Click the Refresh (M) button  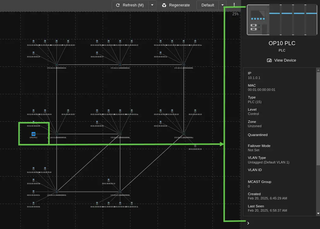tap(130, 5)
